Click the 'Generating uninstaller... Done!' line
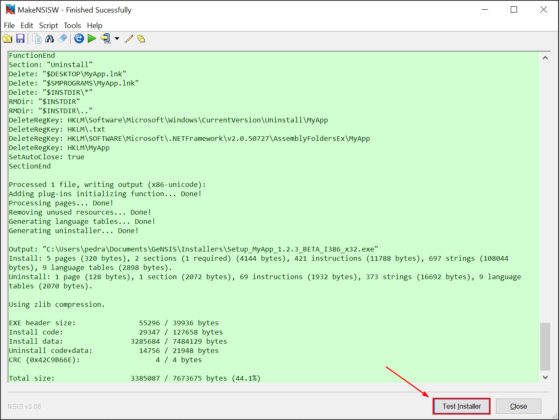Screen dimensions: 559x420 [74, 231]
